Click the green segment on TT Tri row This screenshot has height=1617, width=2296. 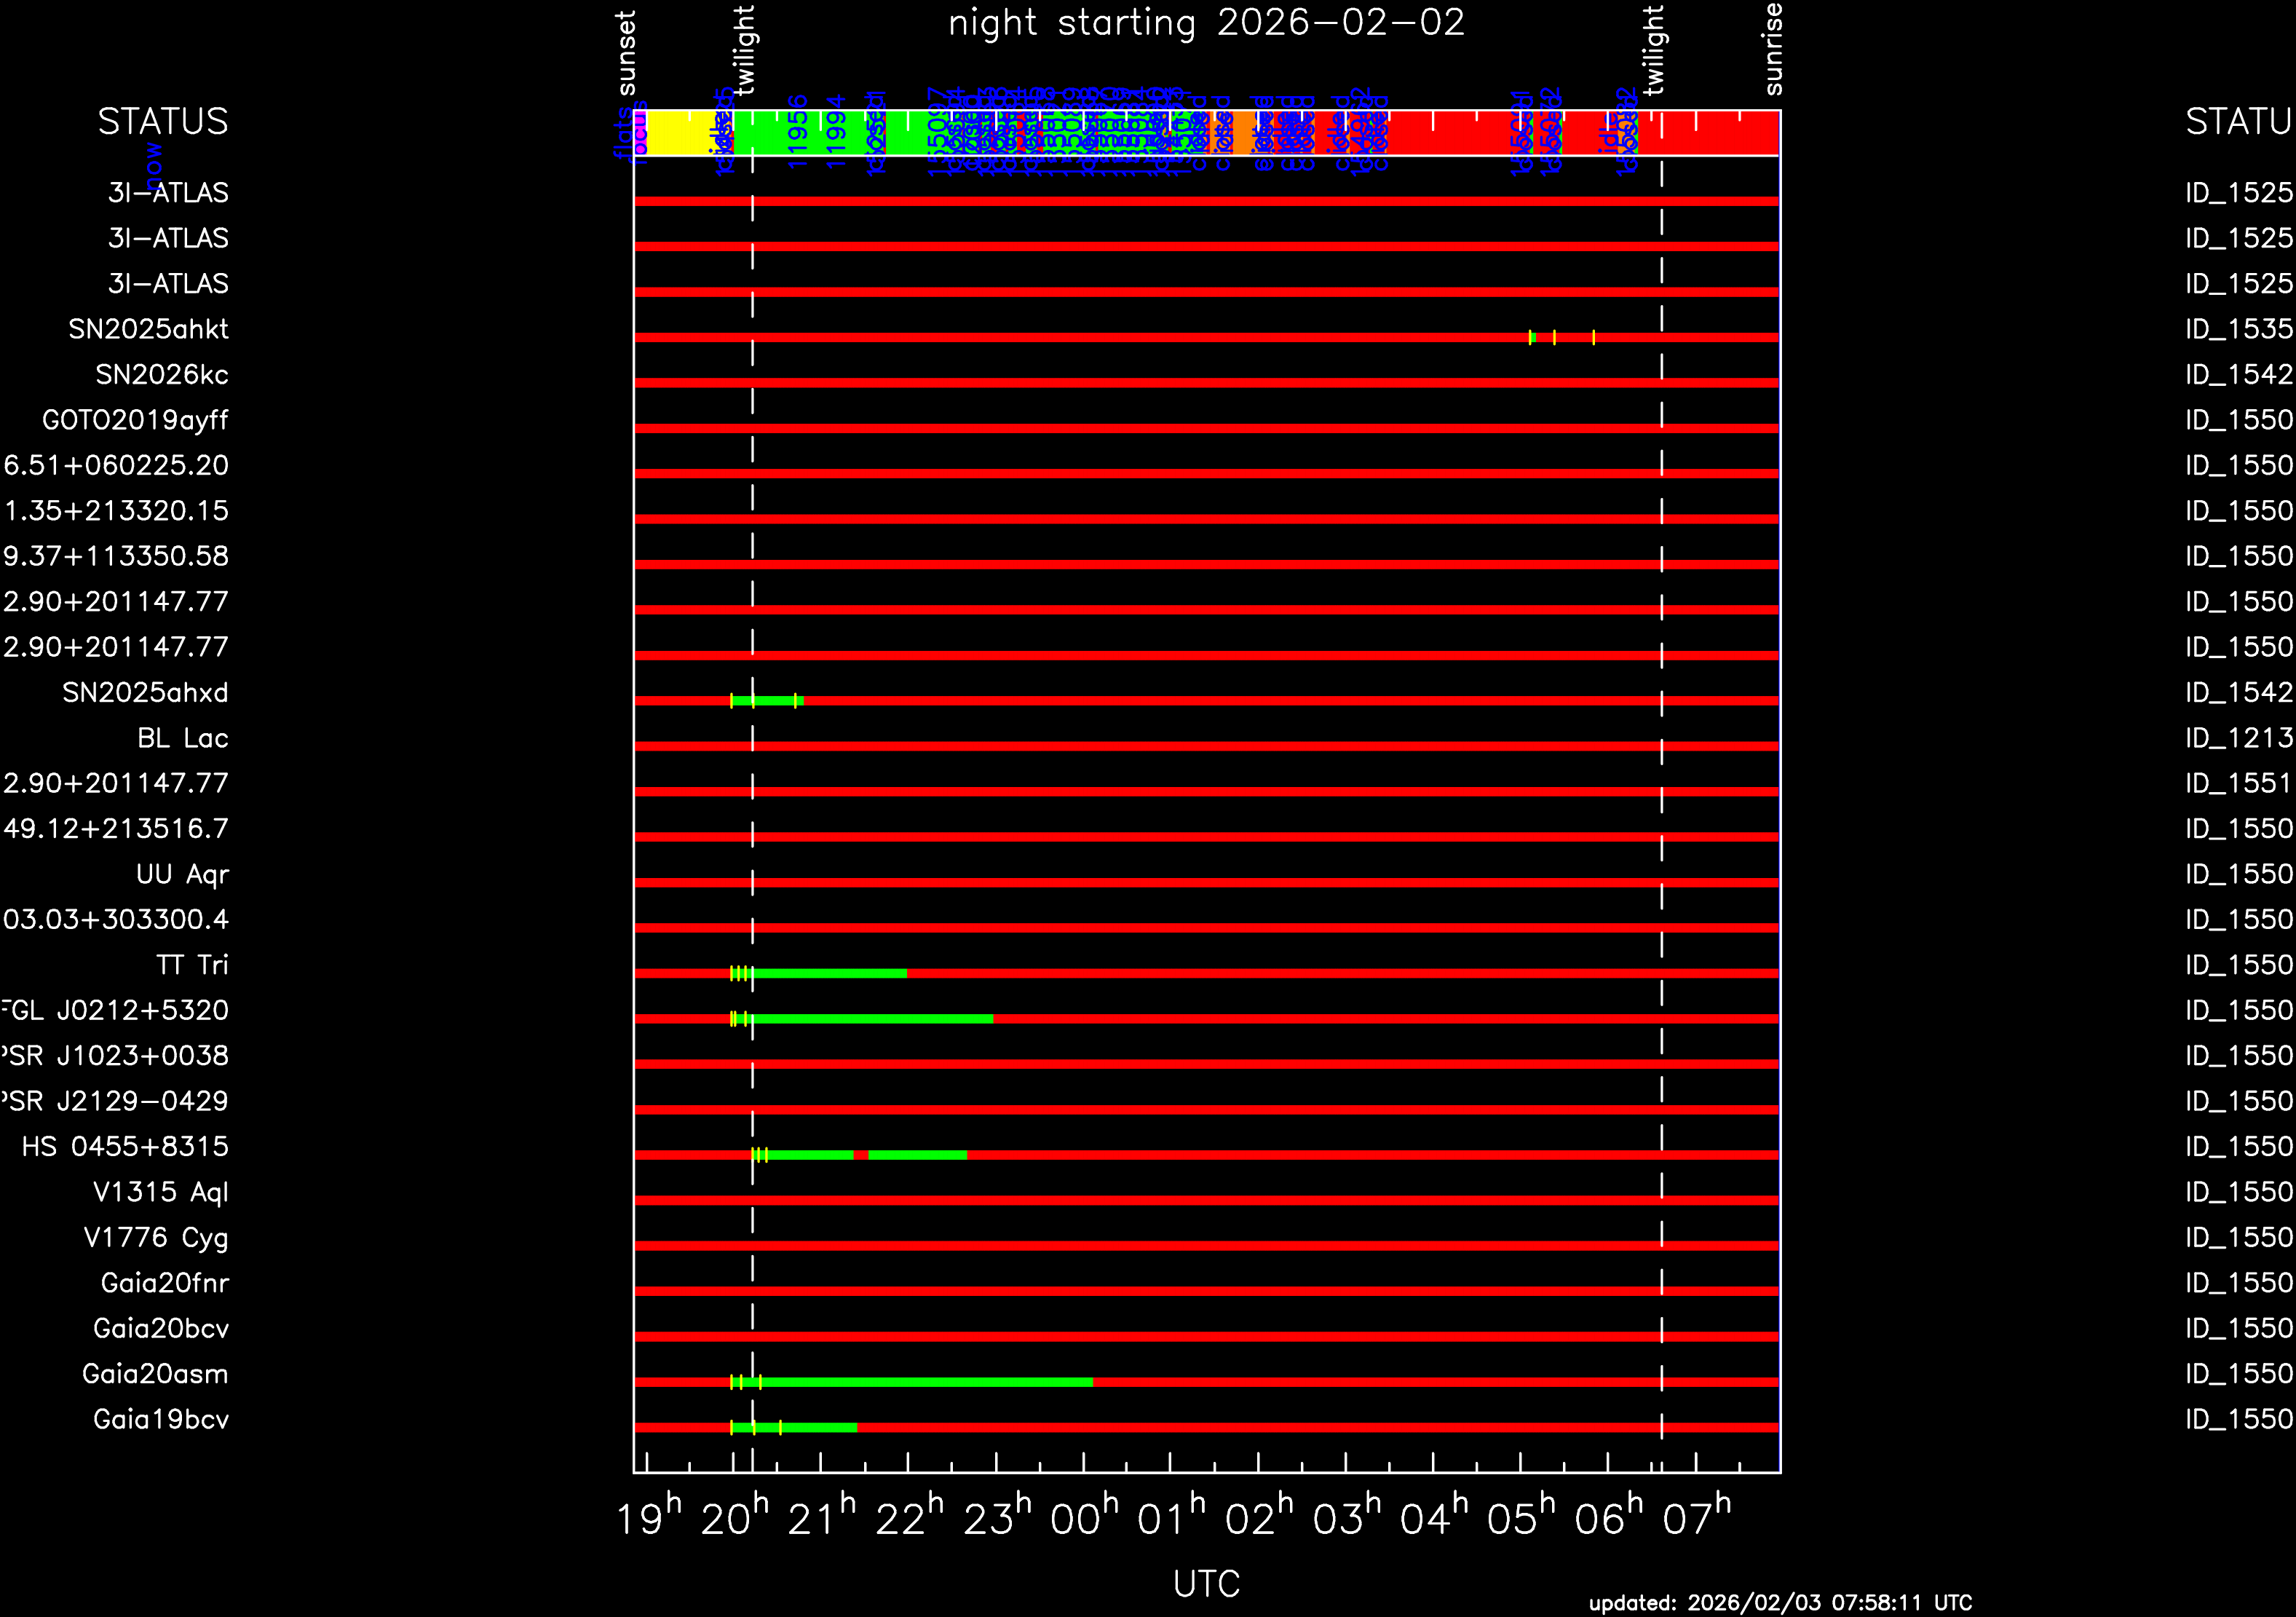tap(830, 973)
